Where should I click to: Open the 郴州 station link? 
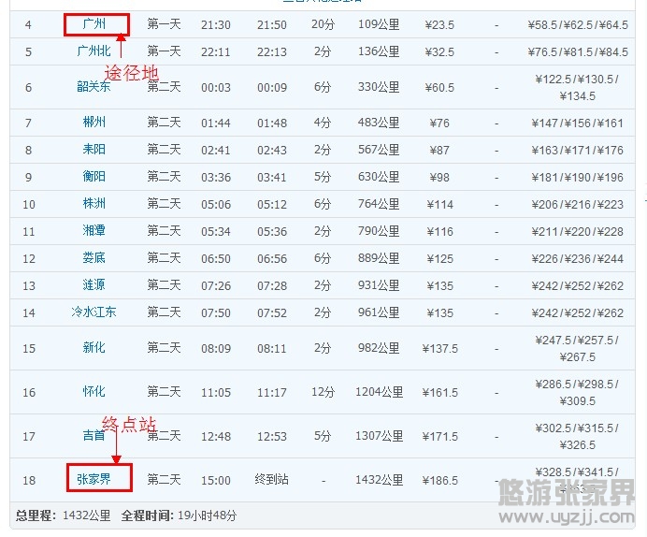coord(94,123)
